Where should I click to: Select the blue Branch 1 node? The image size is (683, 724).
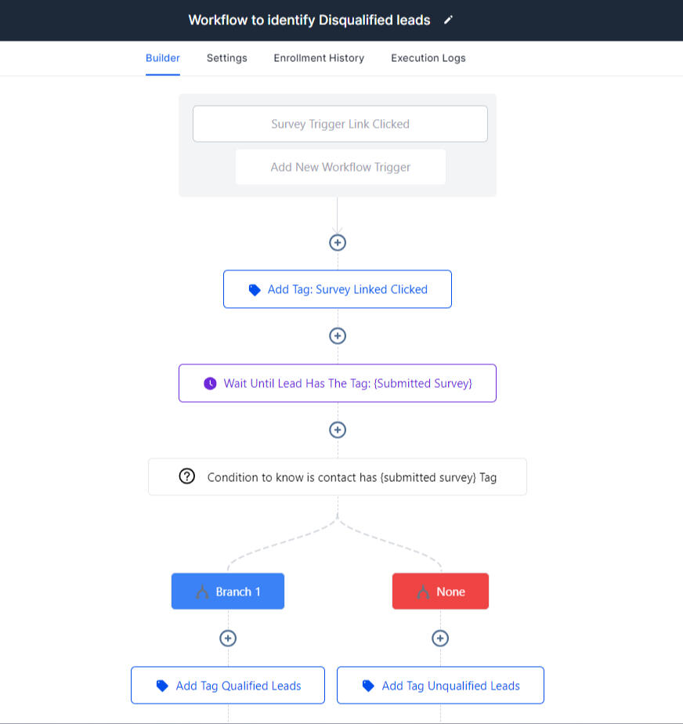[x=228, y=591]
